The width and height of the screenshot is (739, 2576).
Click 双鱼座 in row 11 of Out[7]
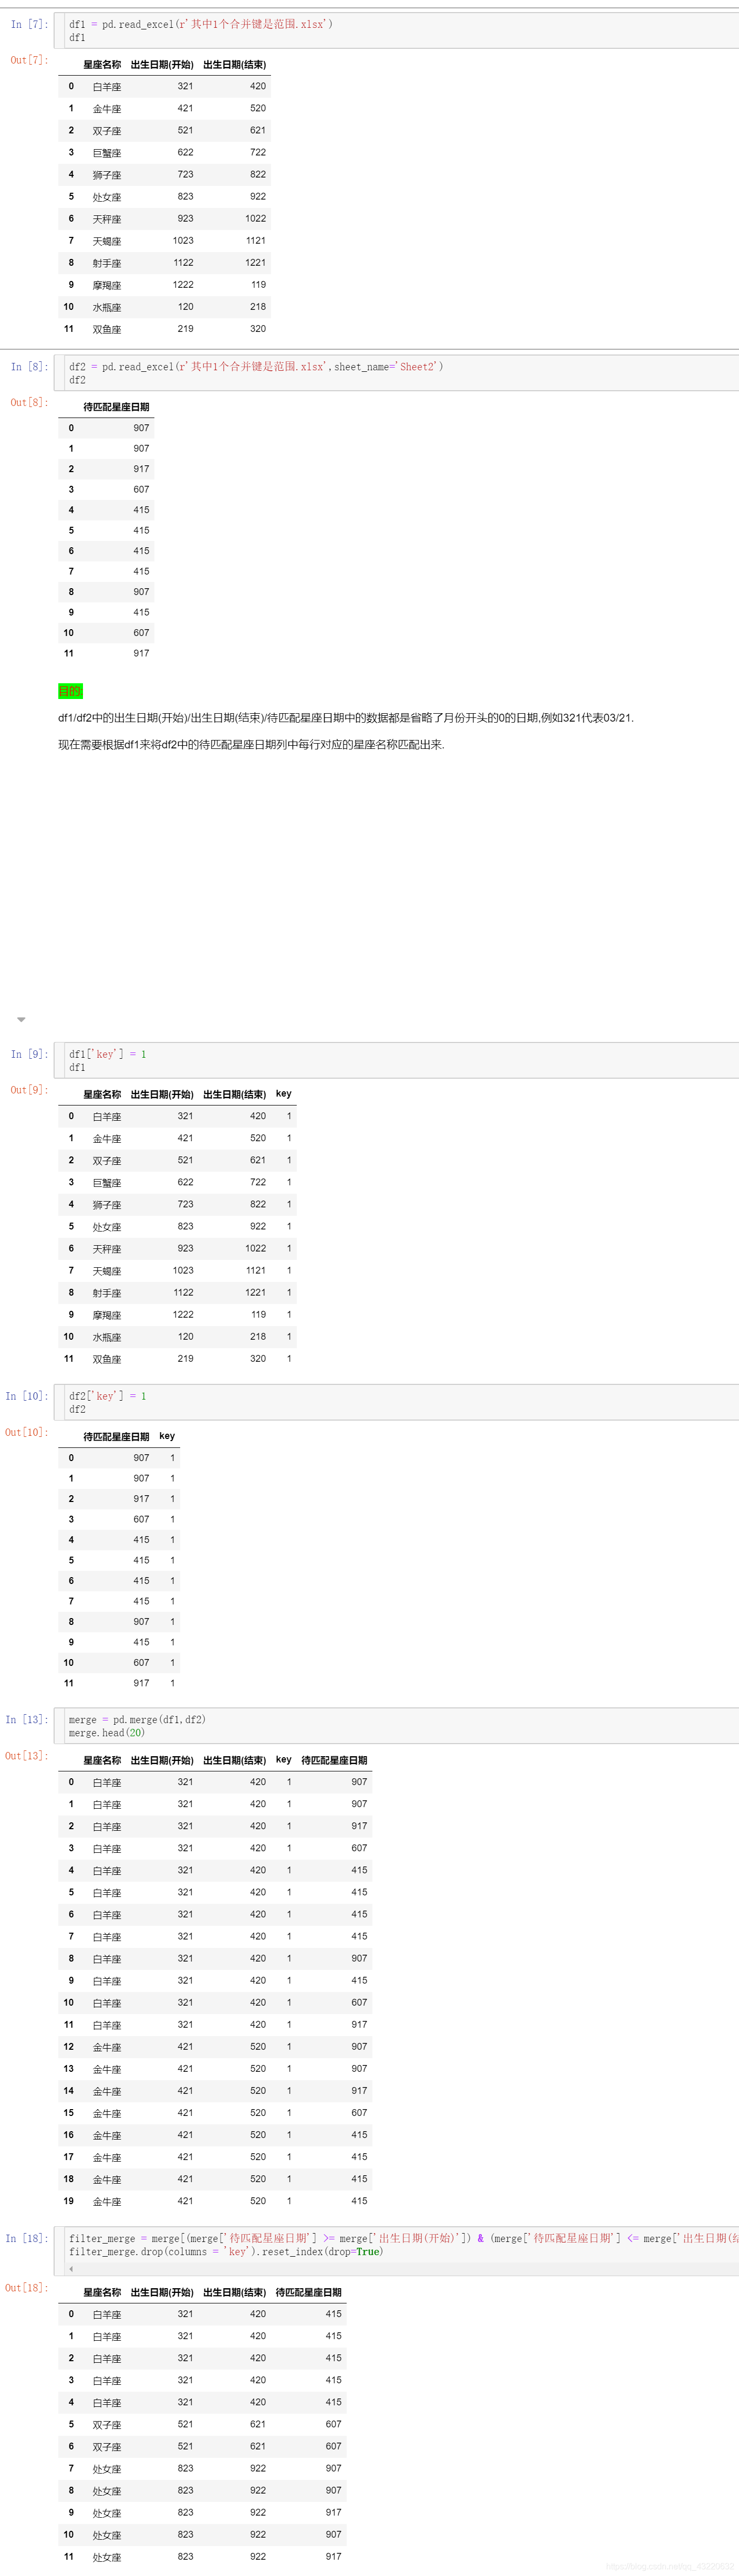pos(107,329)
